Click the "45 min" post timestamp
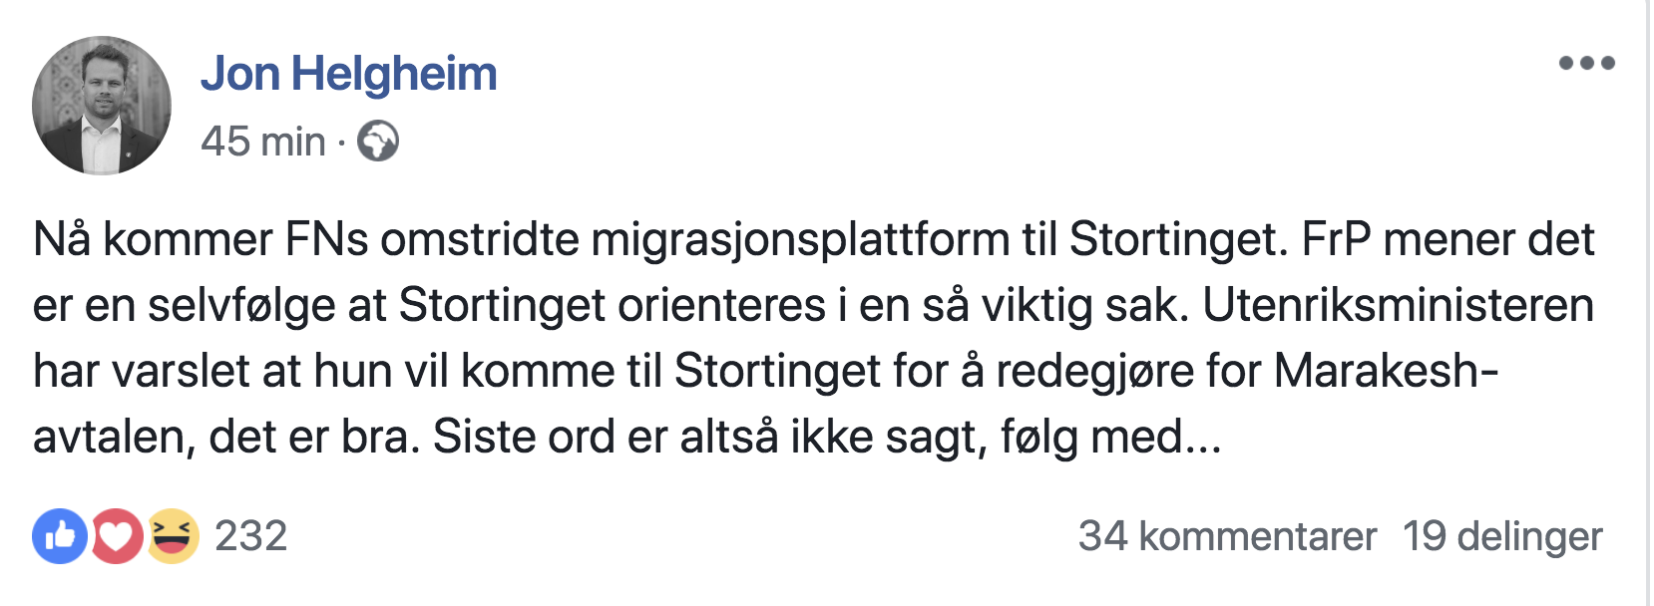This screenshot has height=606, width=1654. 263,142
